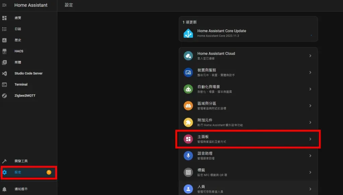Click the 主面板 dashboard grid icon
343x195 pixels.
188,139
